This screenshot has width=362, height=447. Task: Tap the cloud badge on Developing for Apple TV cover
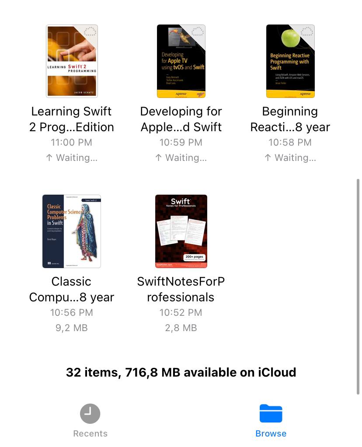[198, 31]
